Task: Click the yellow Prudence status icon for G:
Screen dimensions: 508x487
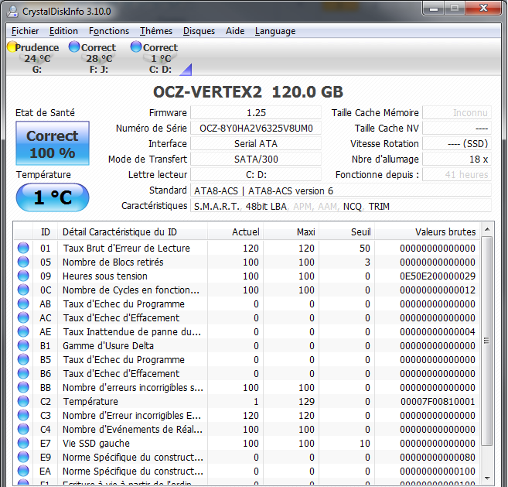Action: click(12, 47)
